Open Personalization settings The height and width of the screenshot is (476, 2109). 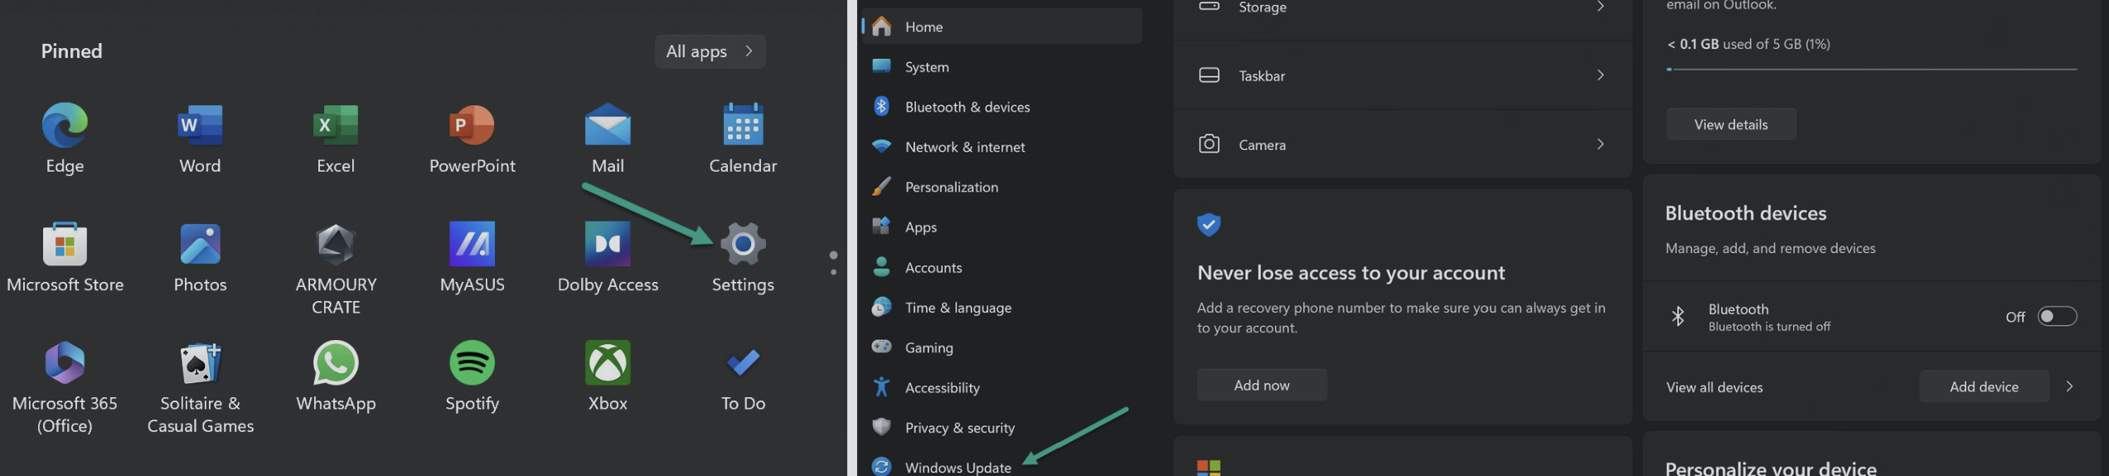coord(1001,187)
